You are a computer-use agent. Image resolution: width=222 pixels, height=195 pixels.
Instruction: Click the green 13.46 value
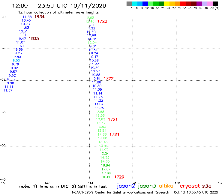pos(103,142)
